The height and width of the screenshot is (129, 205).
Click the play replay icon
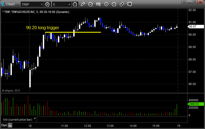(x=106, y=4)
